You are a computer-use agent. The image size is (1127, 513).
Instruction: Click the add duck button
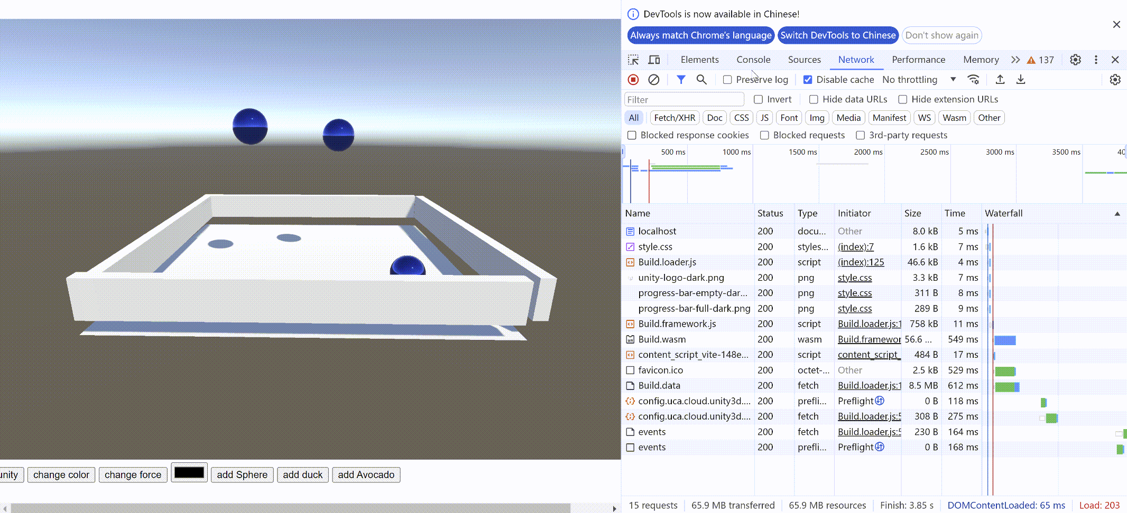(302, 475)
